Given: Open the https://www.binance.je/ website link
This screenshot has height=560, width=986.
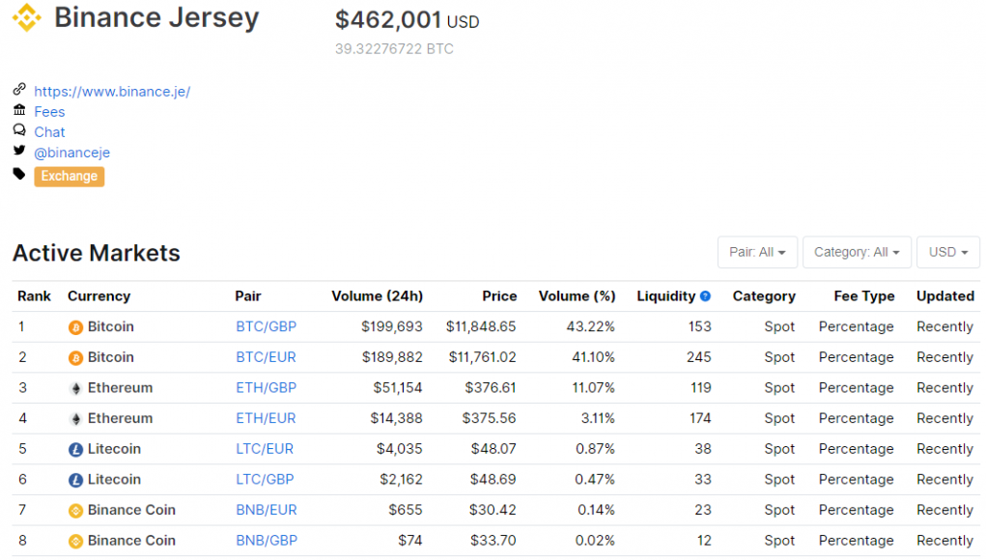Looking at the screenshot, I should (x=112, y=92).
